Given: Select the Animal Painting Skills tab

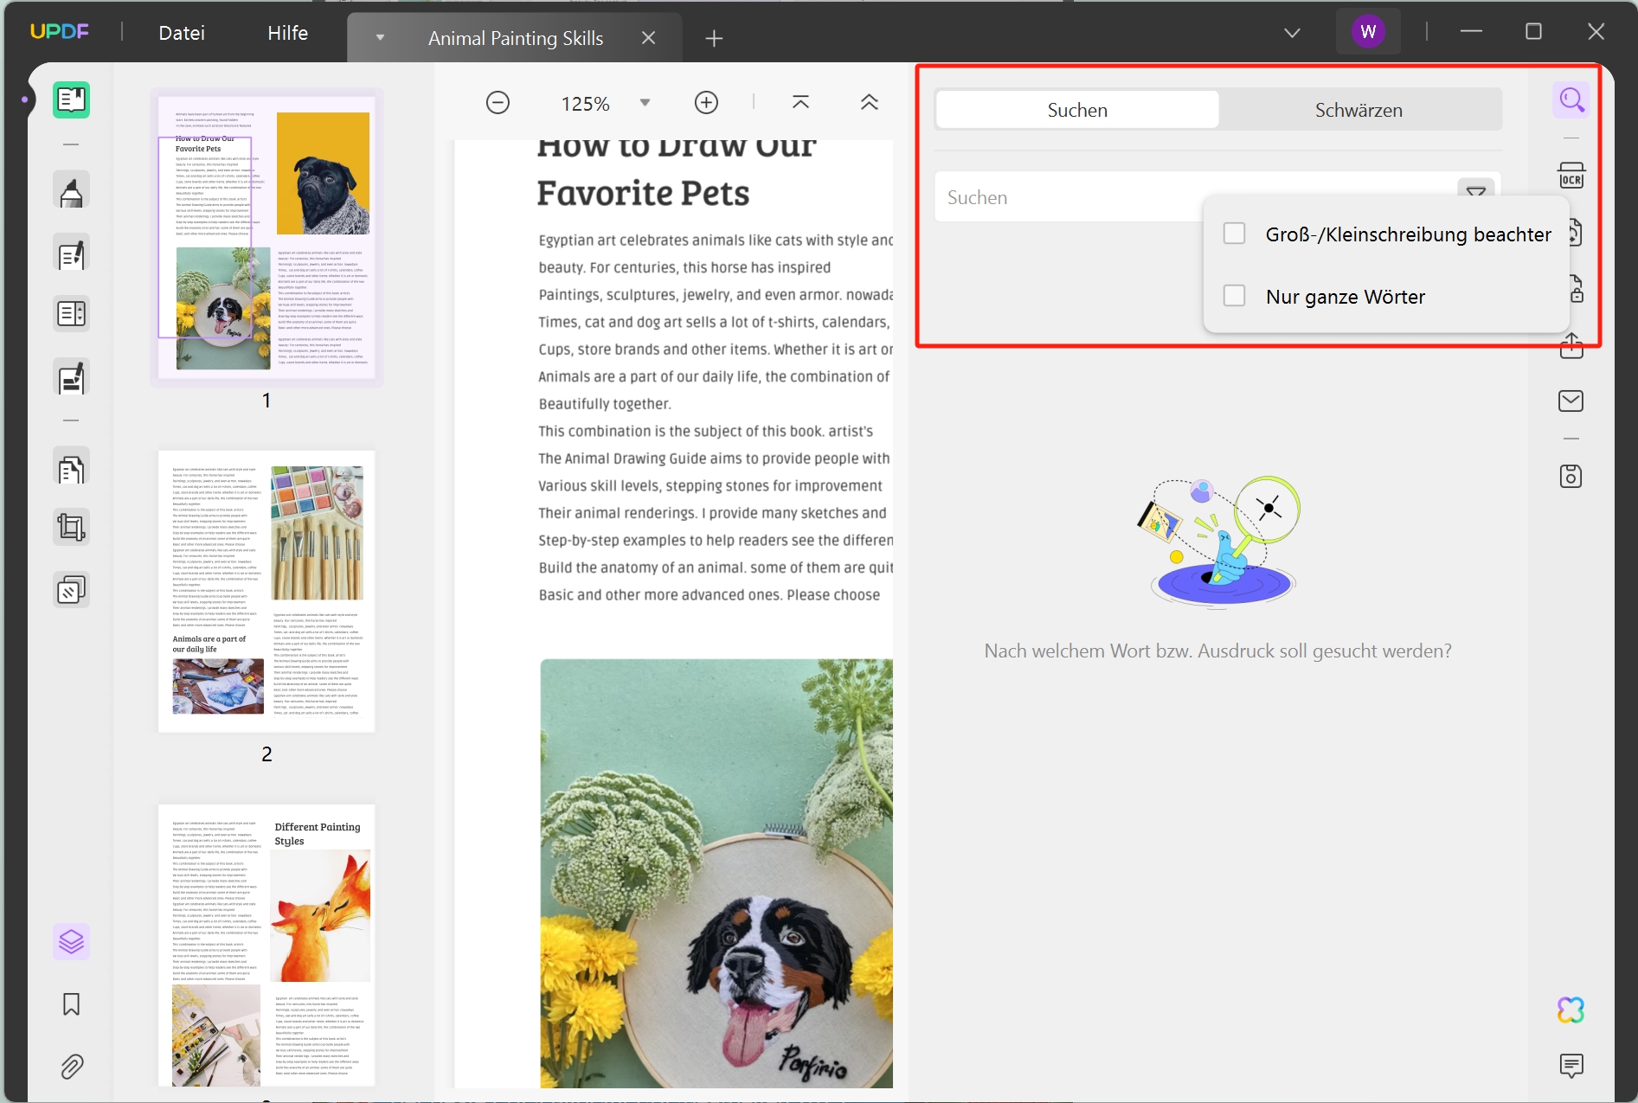Looking at the screenshot, I should [x=516, y=38].
